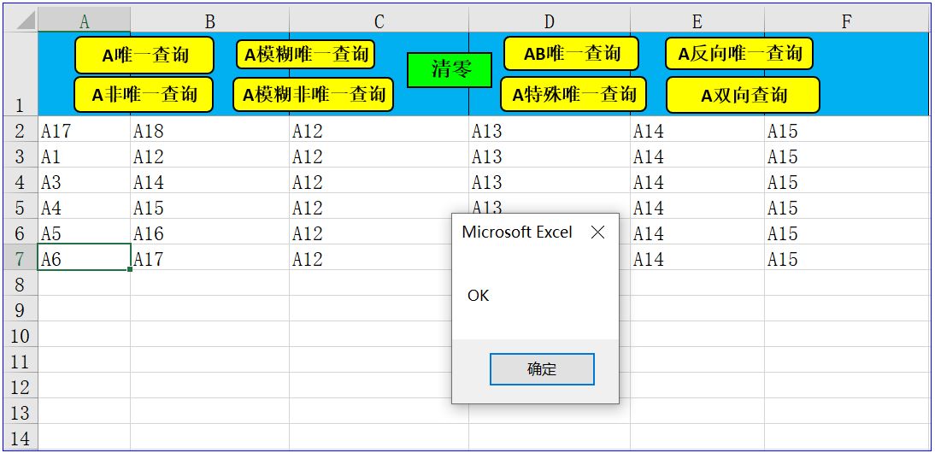Select cell E2 containing A14
Image resolution: width=935 pixels, height=453 pixels.
(697, 129)
